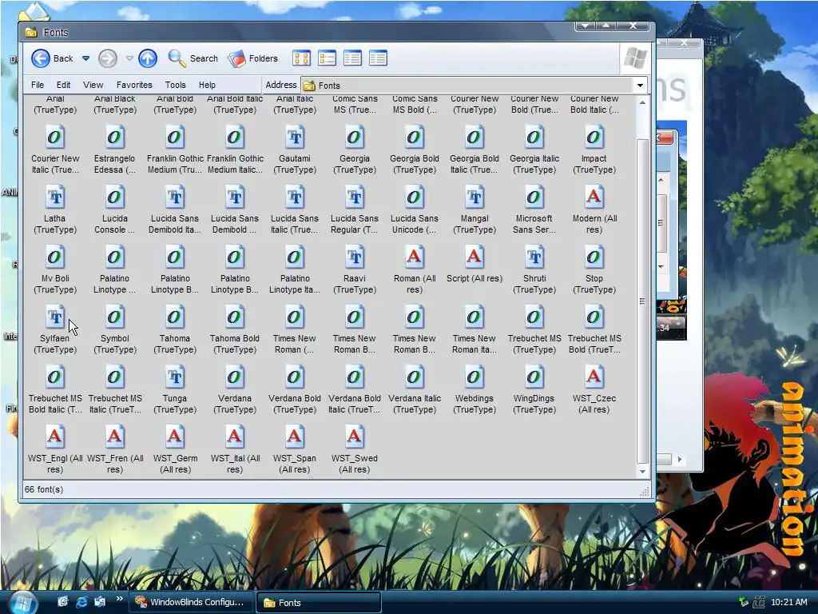Open the Tools menu
The height and width of the screenshot is (614, 818).
(x=175, y=85)
